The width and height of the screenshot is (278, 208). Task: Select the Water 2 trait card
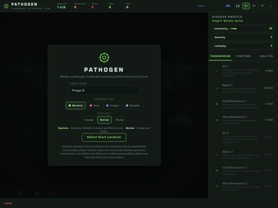click(x=243, y=155)
